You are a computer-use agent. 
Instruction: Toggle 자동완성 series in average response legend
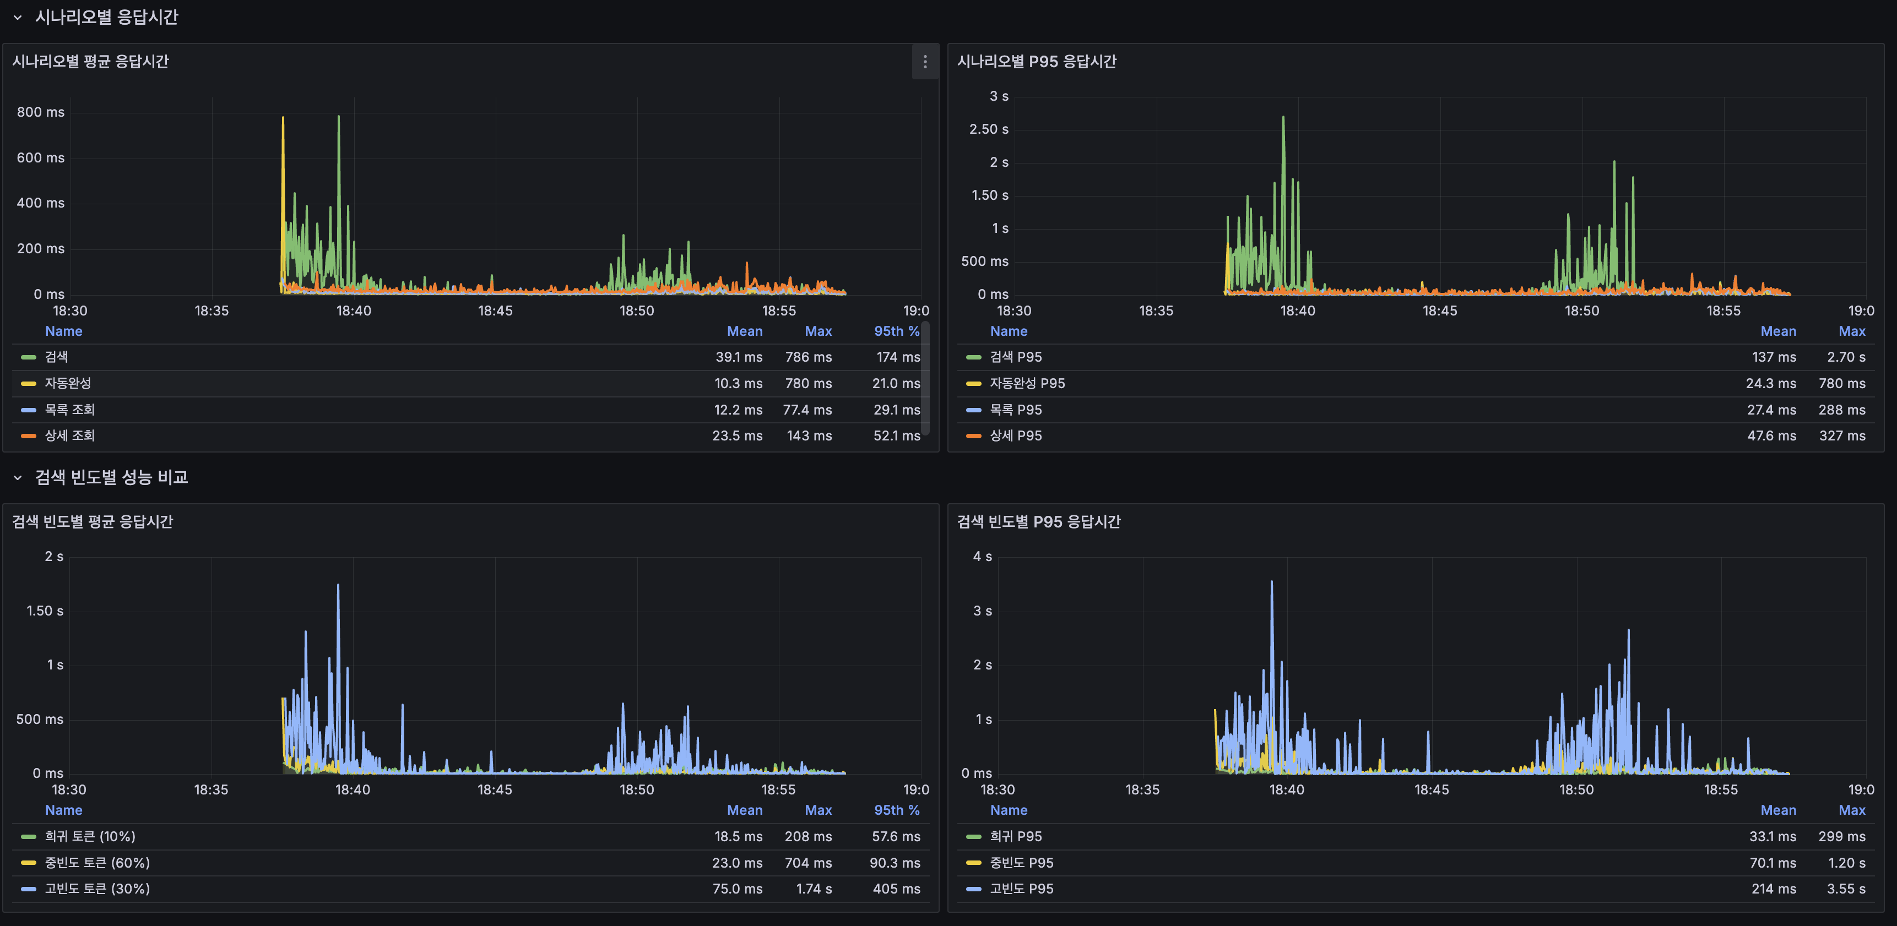tap(68, 384)
